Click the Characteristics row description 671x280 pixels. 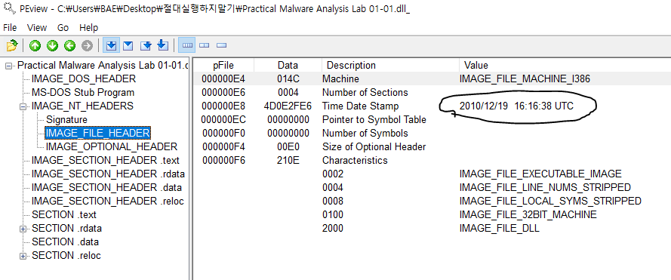tap(355, 161)
